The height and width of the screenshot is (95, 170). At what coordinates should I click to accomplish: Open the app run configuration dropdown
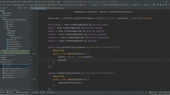[96, 5]
